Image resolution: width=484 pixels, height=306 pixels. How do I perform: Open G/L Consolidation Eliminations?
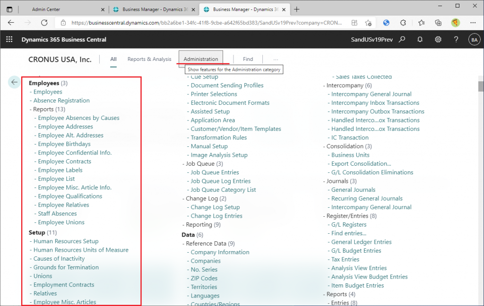coord(372,172)
